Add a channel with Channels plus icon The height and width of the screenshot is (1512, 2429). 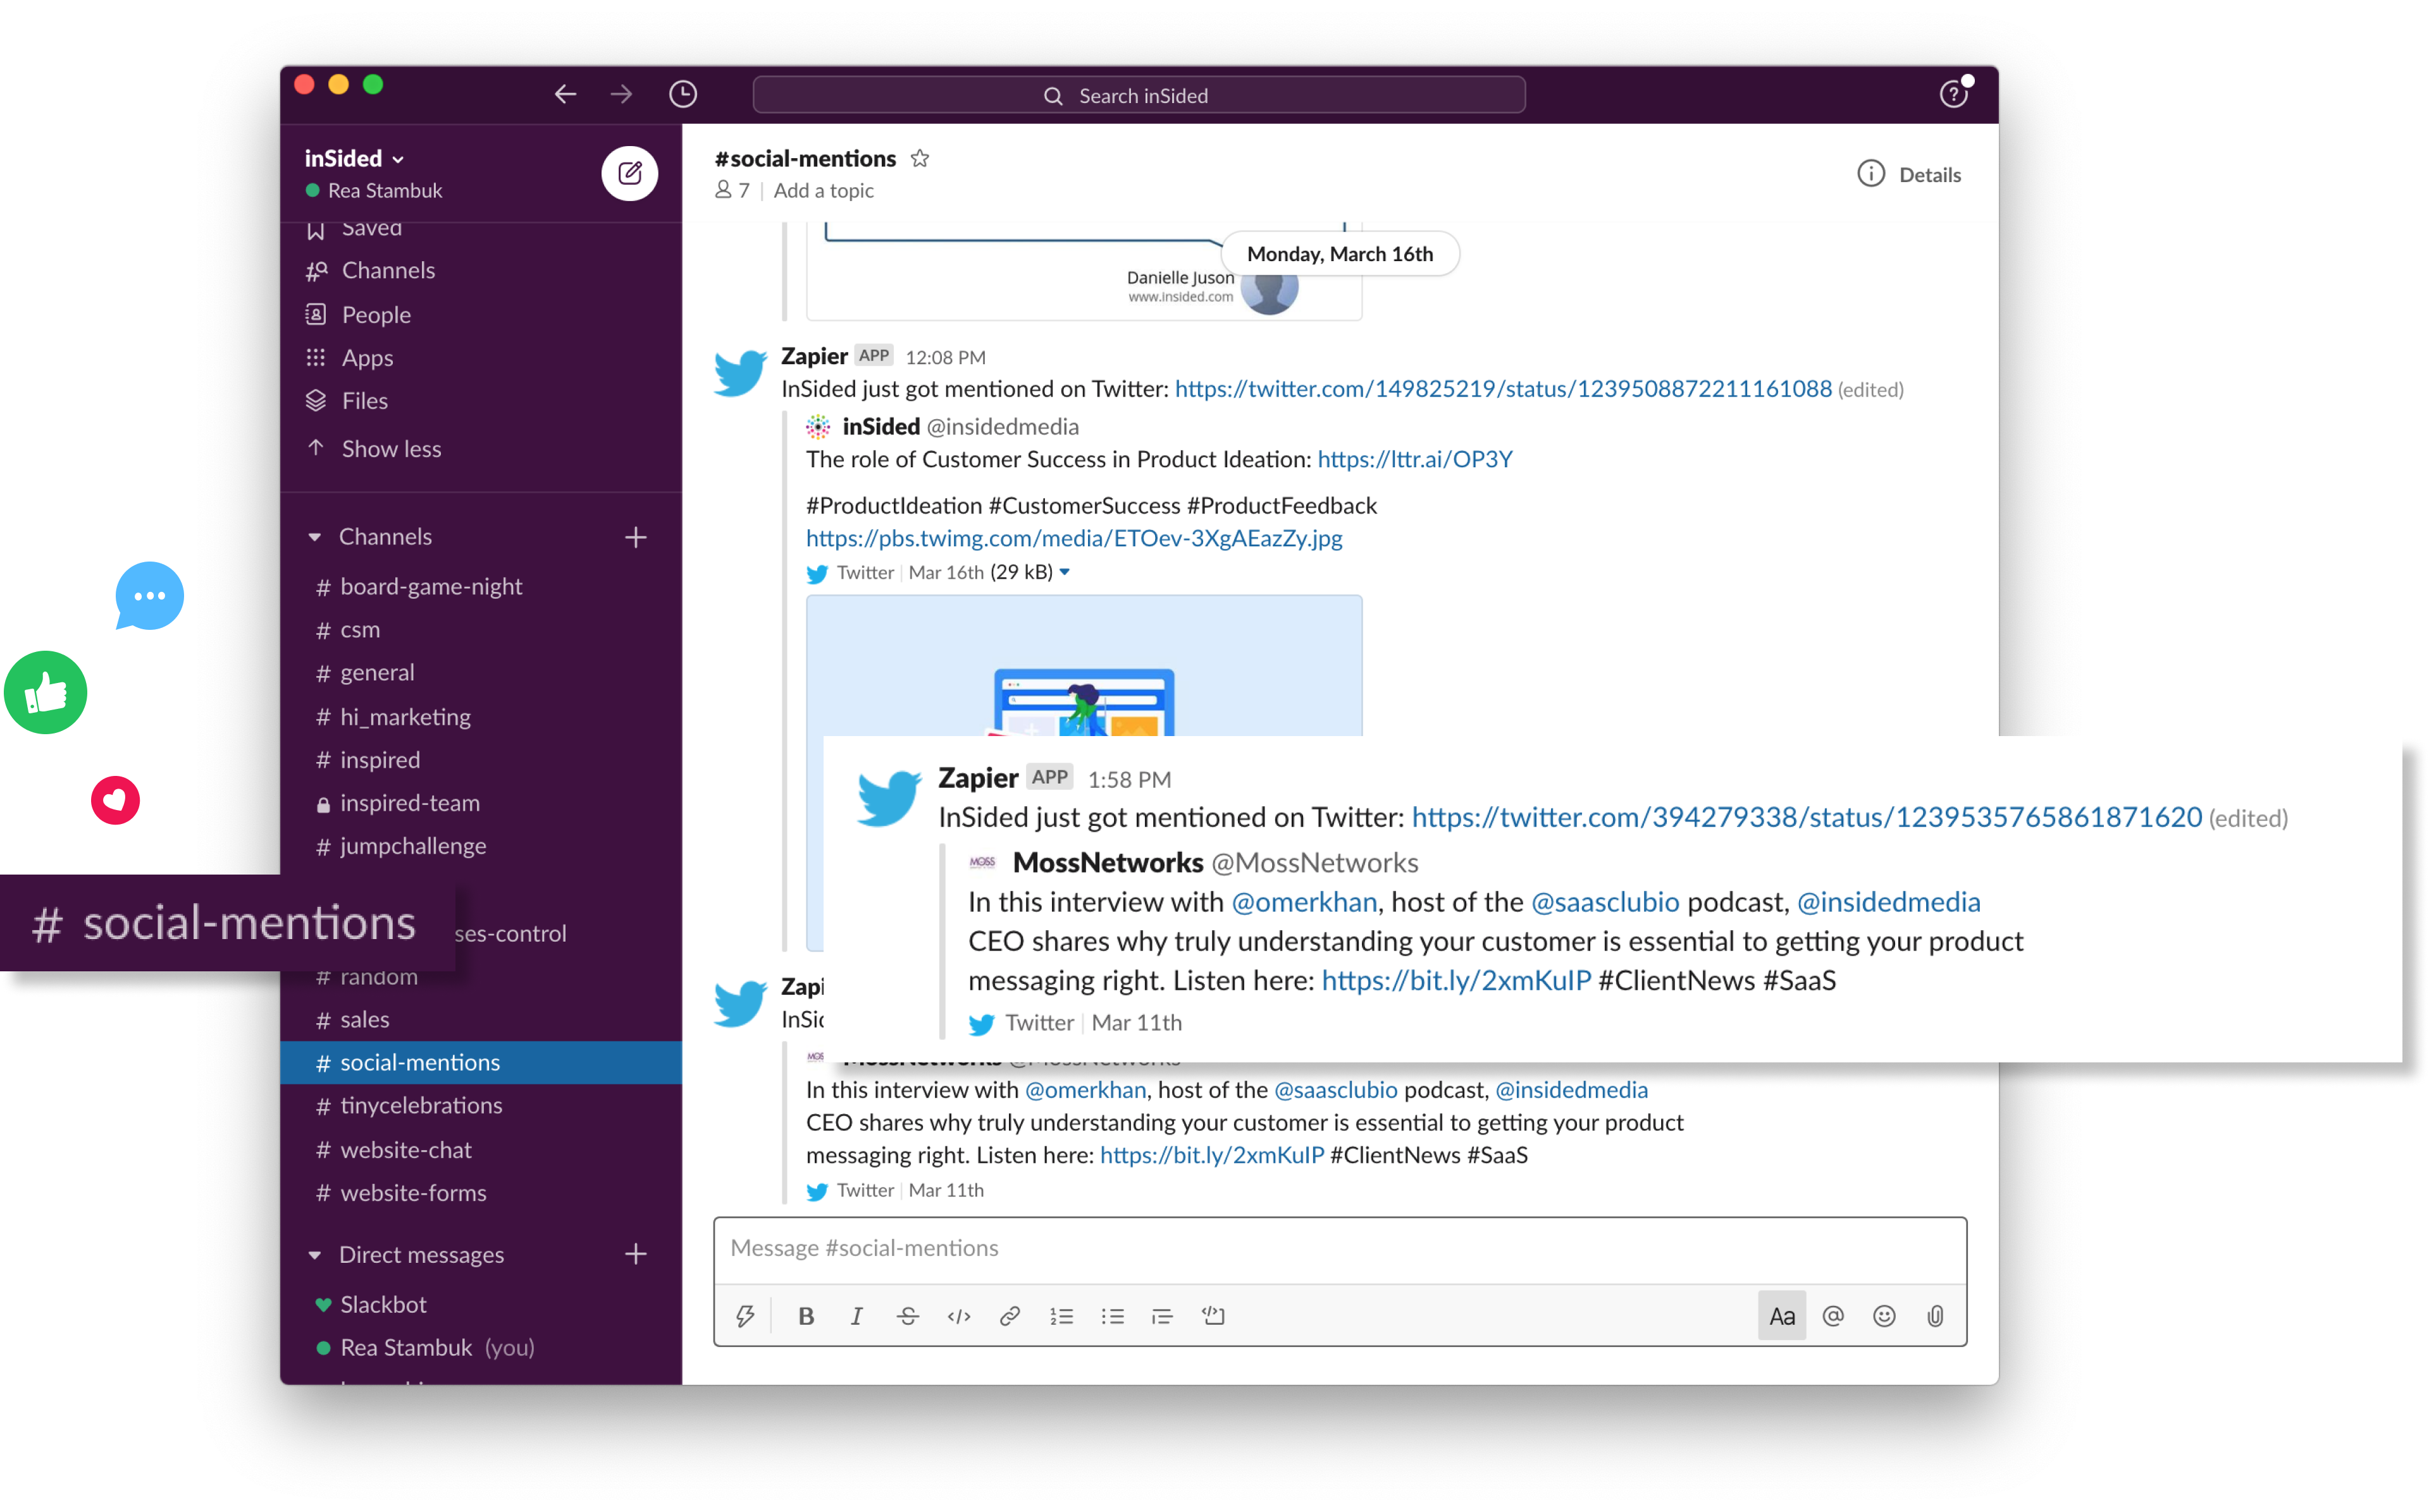pos(636,537)
